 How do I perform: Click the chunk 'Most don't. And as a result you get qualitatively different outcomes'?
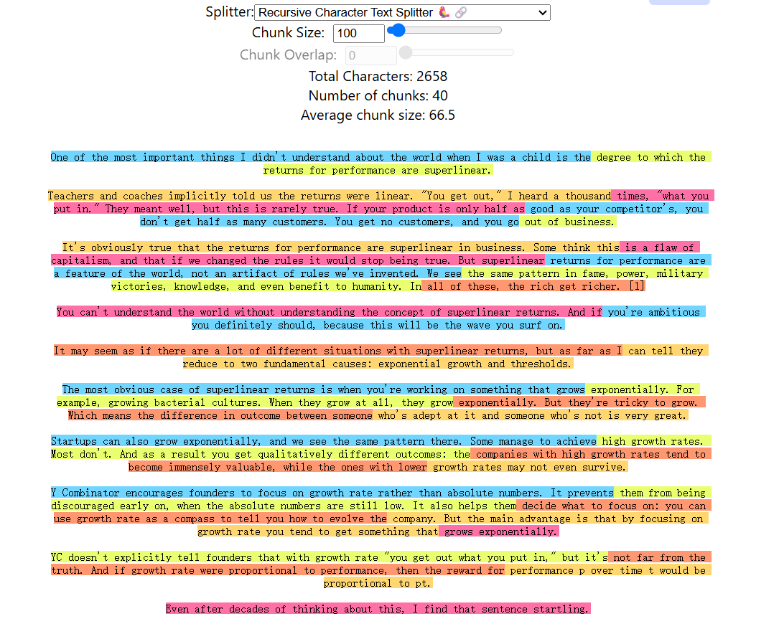261,454
